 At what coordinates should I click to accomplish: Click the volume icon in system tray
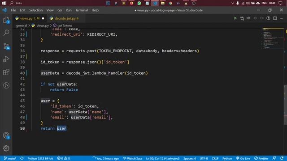248,3
